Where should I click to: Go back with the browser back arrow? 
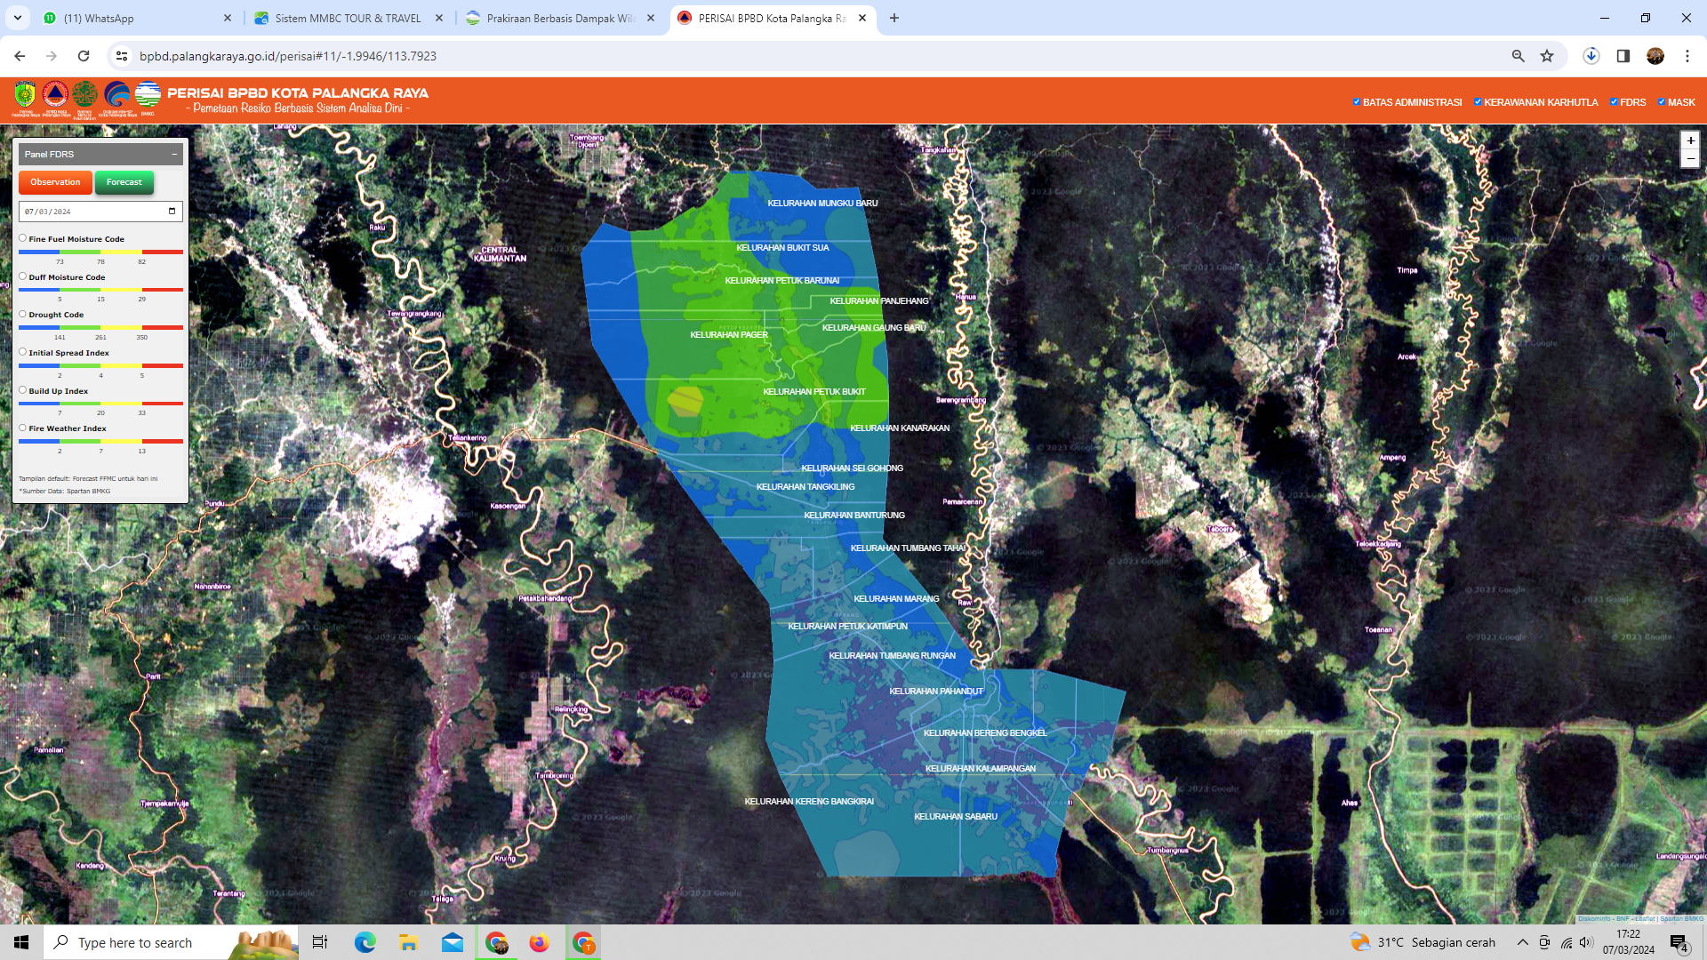click(20, 56)
